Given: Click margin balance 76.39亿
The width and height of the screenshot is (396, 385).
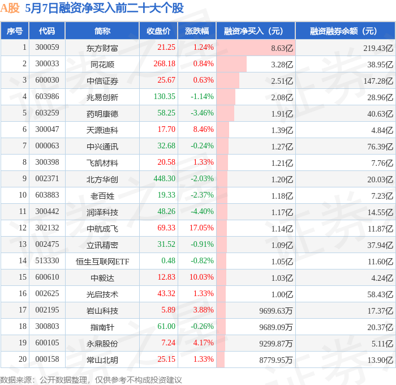Looking at the screenshot, I should tap(380, 147).
